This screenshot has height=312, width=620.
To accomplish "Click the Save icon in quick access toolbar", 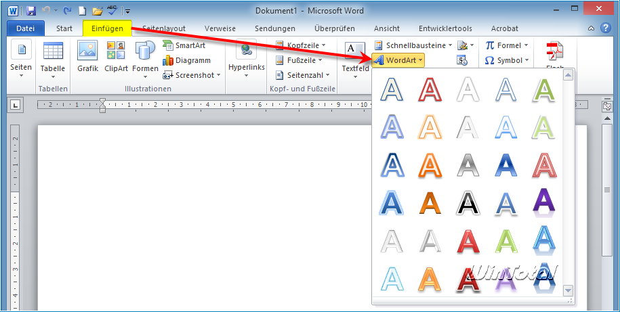I will tap(31, 11).
